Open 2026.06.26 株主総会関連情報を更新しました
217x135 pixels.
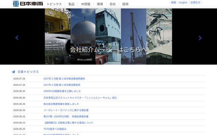[x=61, y=104]
